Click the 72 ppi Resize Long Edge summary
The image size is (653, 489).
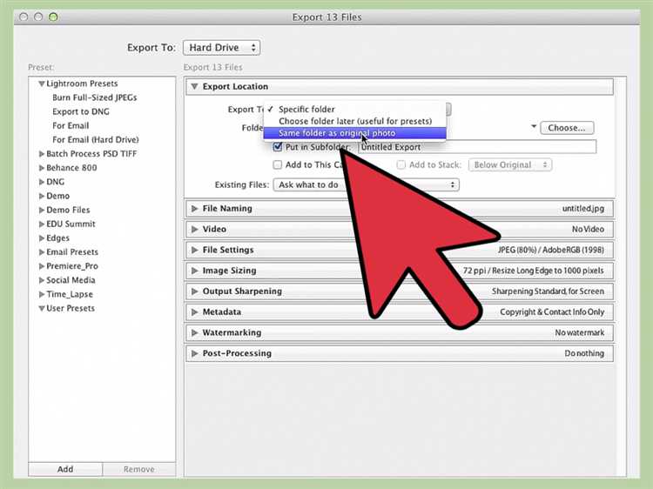(534, 271)
